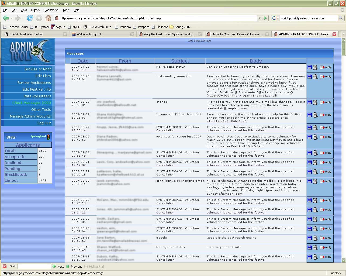
Task: Open the Bookmarks menu
Action: pos(51,10)
